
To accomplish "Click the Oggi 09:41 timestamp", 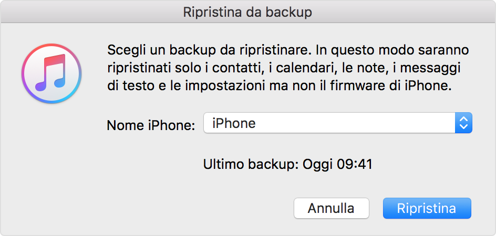I will click(337, 164).
